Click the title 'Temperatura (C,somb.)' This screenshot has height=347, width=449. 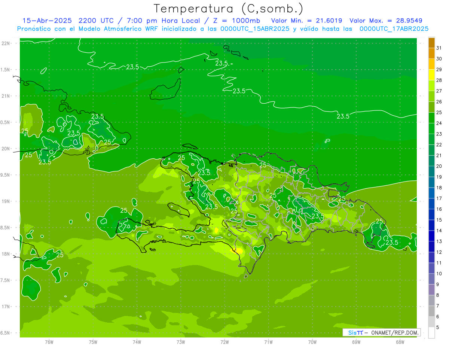pos(229,9)
